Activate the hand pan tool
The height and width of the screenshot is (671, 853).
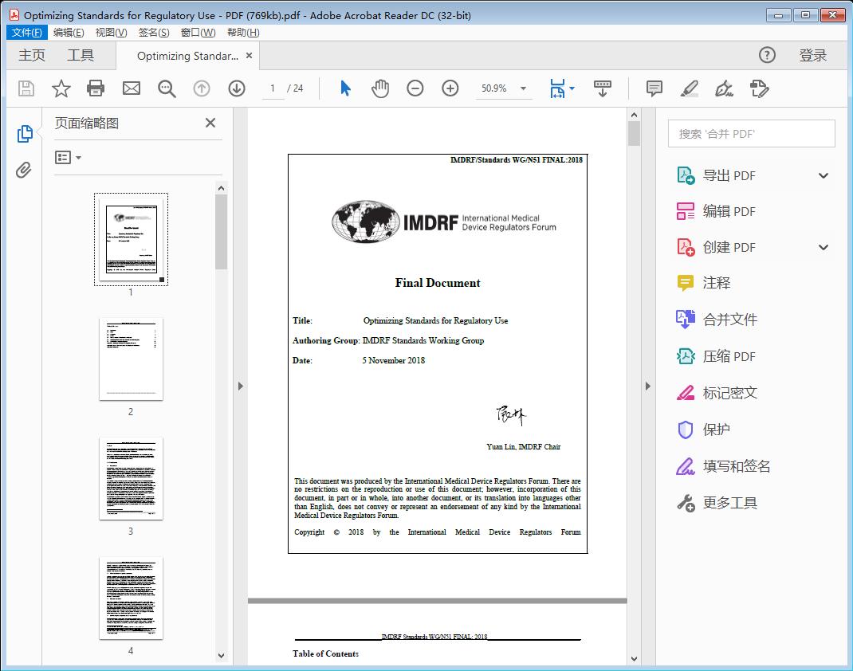(380, 88)
